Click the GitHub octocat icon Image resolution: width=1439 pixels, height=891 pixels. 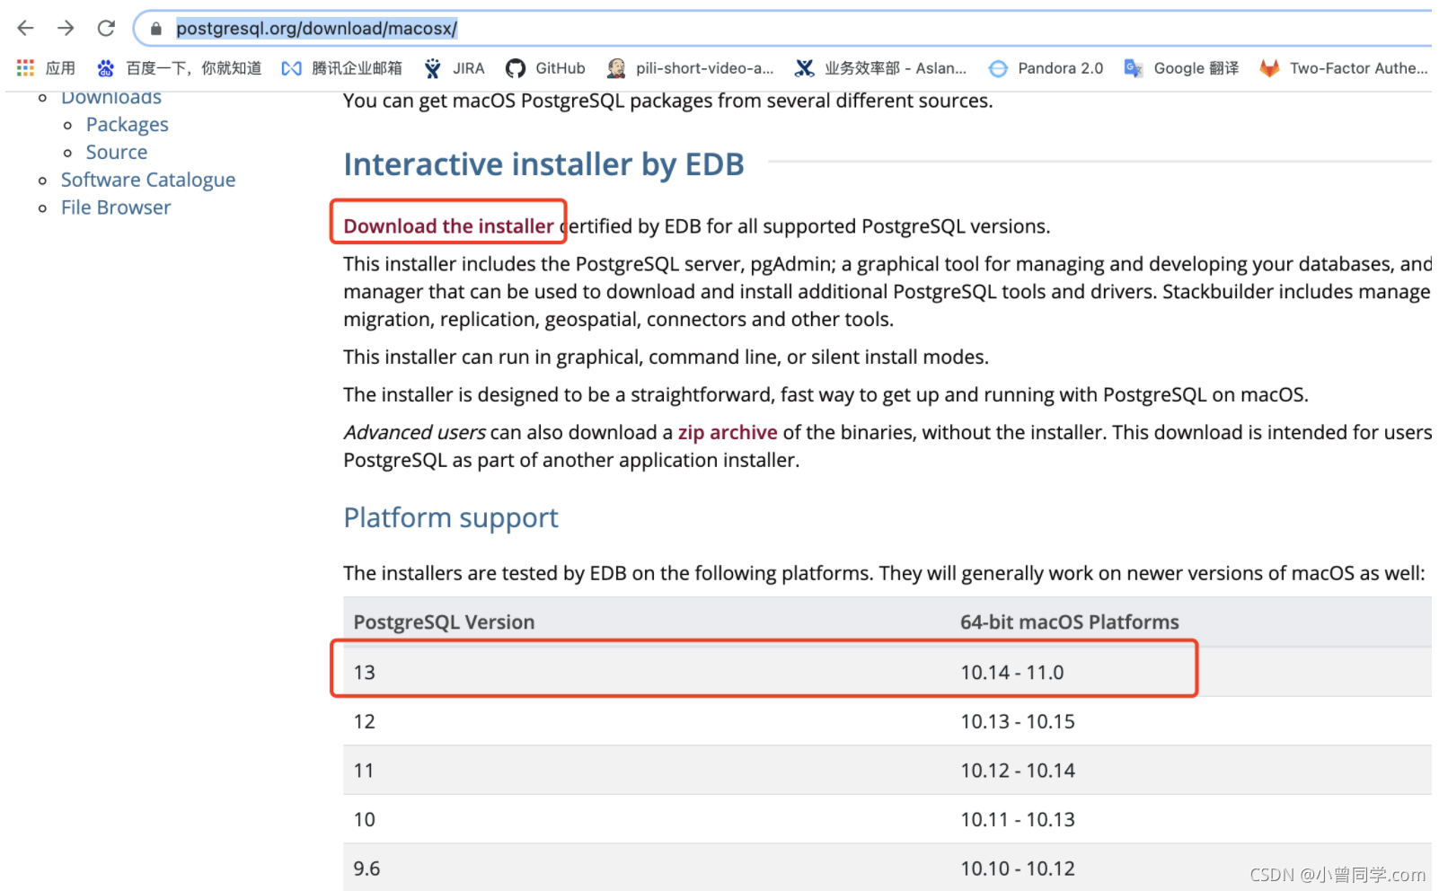click(x=516, y=68)
